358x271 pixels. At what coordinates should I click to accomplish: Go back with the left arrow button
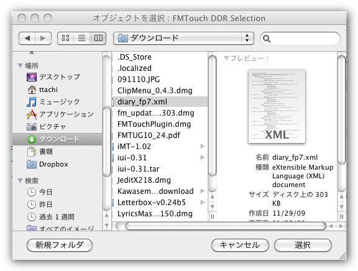click(x=27, y=38)
